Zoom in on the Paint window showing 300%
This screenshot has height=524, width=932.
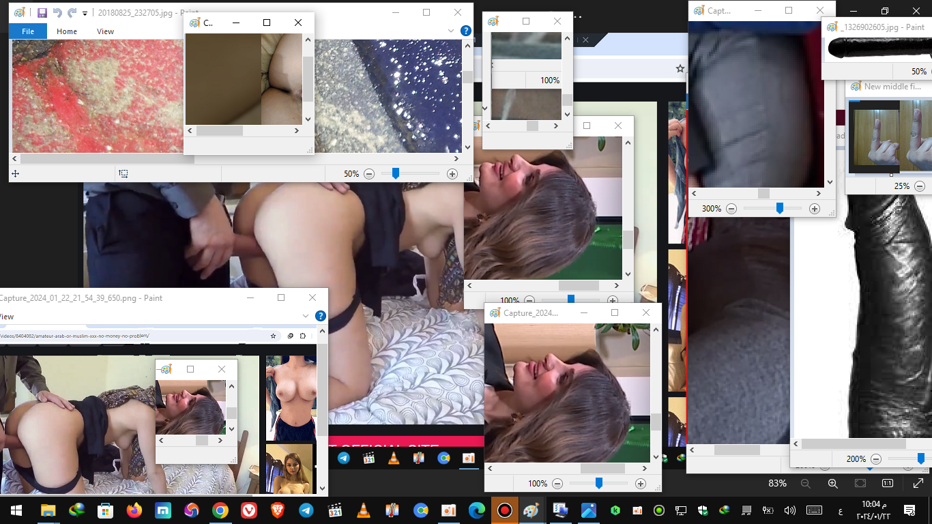point(814,209)
